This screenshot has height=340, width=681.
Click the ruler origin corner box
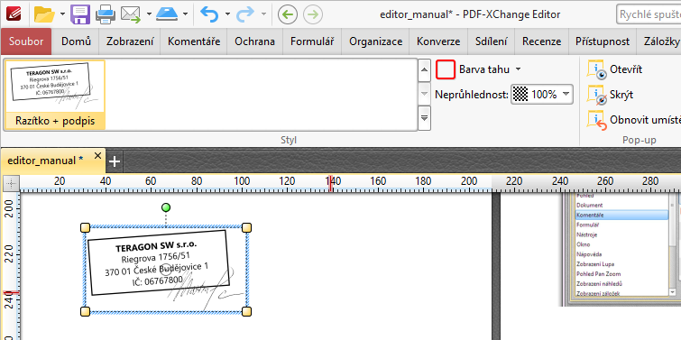(x=11, y=184)
